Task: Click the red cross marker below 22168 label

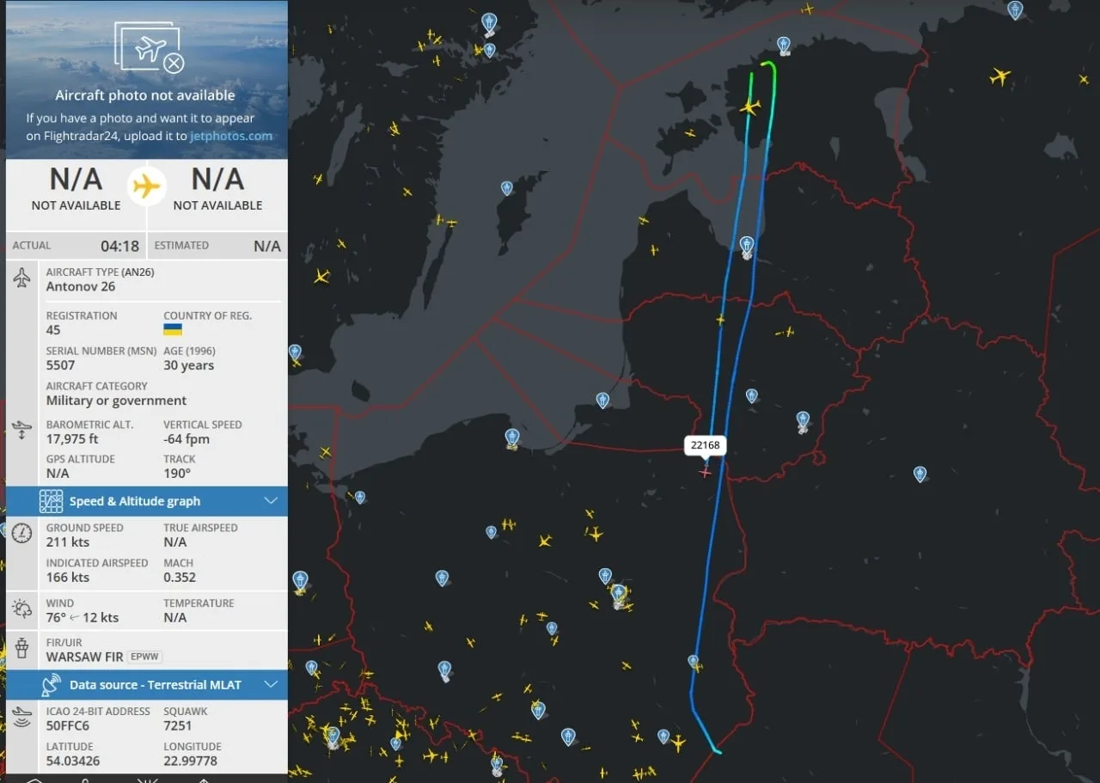Action: click(x=706, y=471)
